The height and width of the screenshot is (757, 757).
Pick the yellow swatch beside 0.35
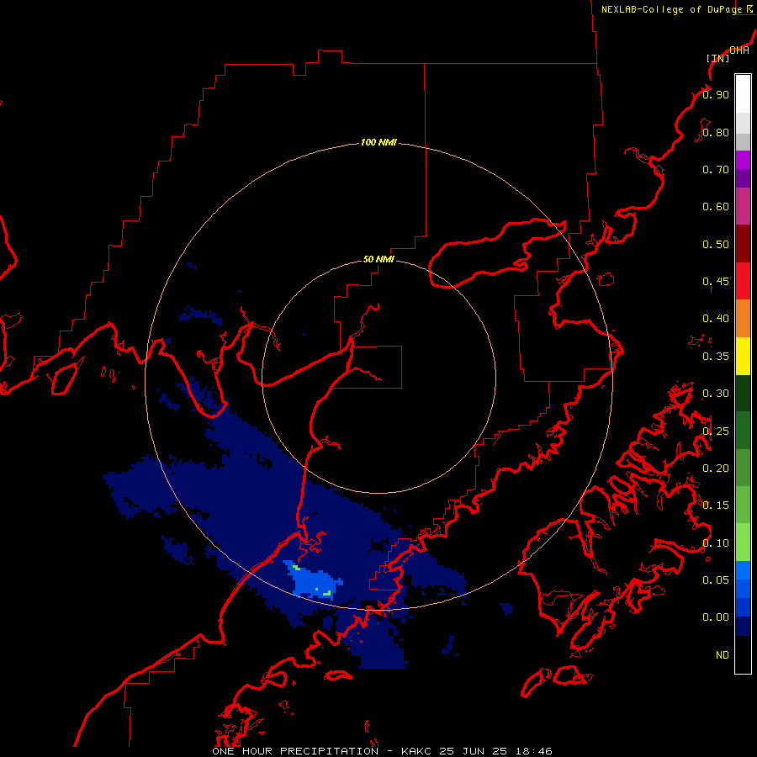(x=743, y=356)
